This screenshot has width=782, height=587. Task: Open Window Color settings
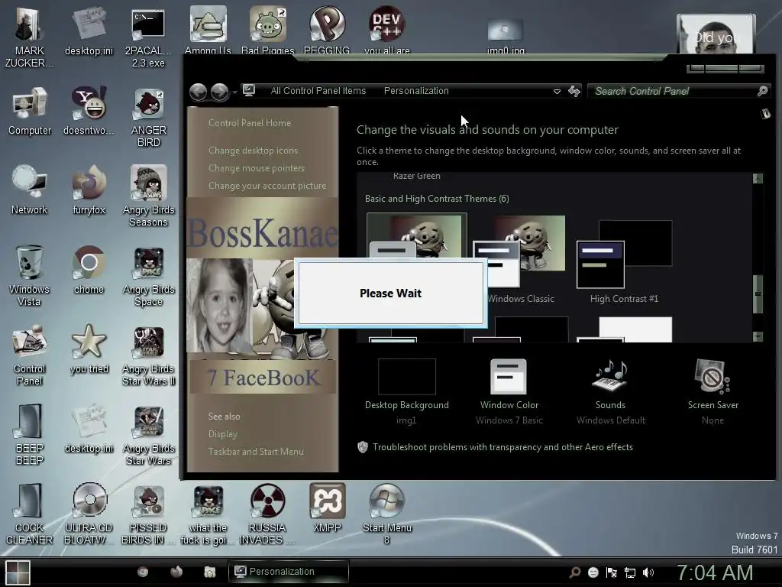[x=509, y=391]
